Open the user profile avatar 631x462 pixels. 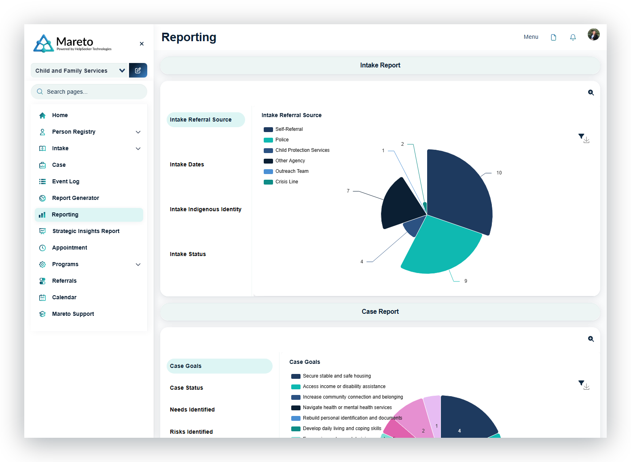click(x=594, y=34)
